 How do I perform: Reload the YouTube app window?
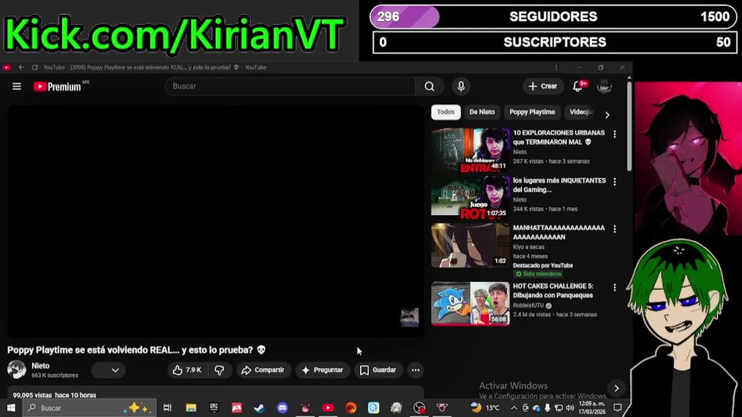pos(35,67)
